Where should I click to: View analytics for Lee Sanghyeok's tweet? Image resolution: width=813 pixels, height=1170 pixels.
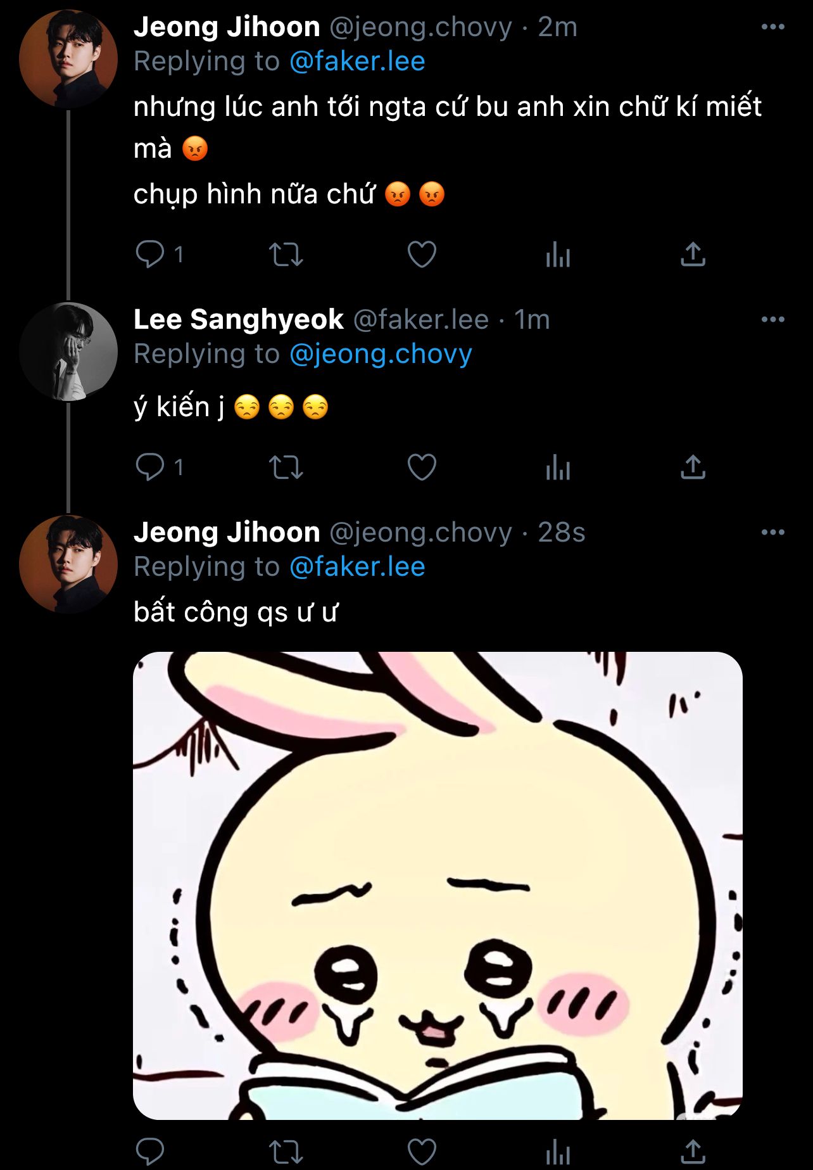tap(558, 468)
